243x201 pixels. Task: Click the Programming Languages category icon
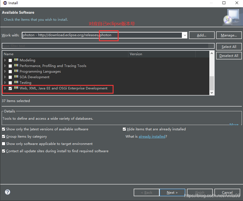(16, 71)
